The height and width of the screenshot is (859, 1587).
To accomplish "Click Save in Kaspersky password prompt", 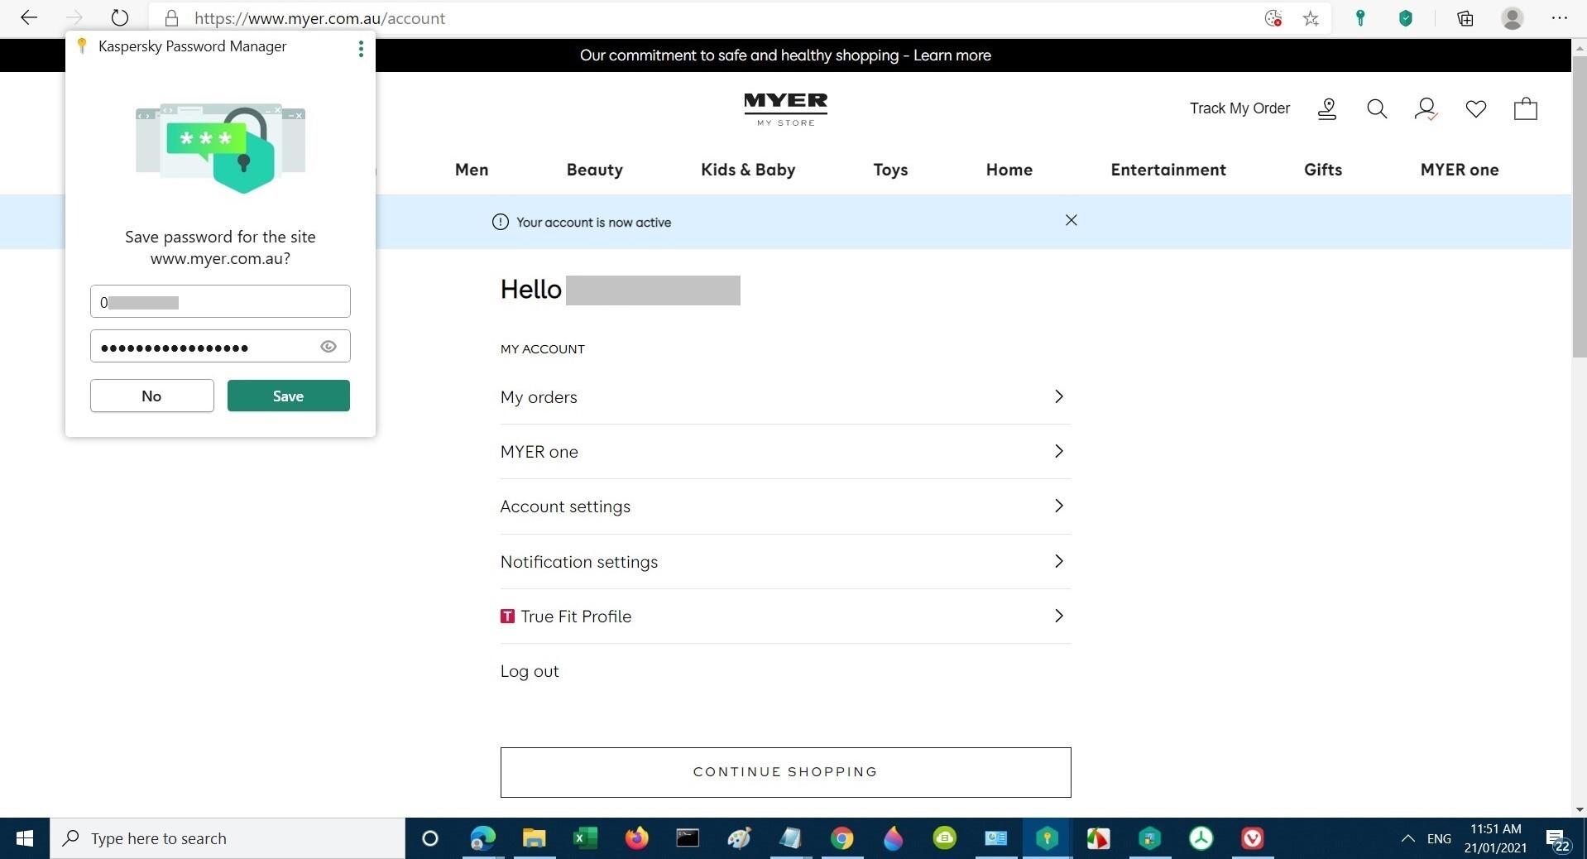I will click(289, 396).
